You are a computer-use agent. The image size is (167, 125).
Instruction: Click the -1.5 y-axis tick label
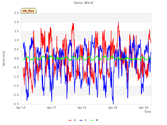16,86
